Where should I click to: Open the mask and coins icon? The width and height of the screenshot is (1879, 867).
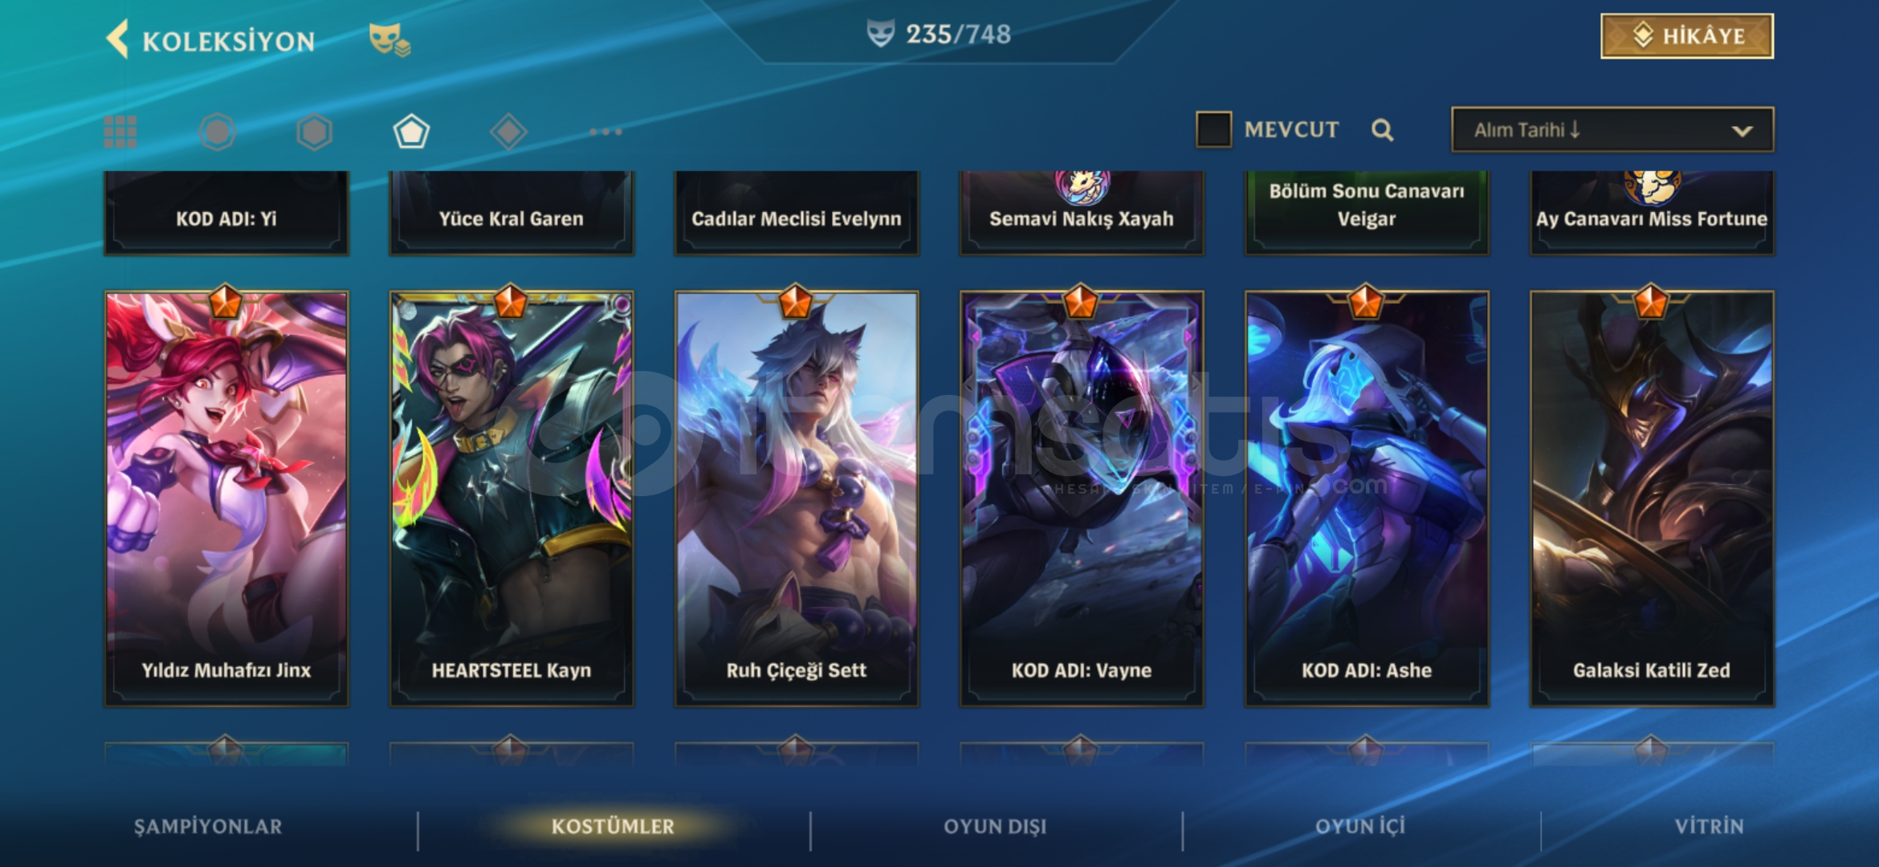click(389, 39)
